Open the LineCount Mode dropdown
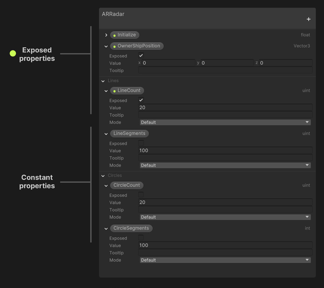 point(225,122)
